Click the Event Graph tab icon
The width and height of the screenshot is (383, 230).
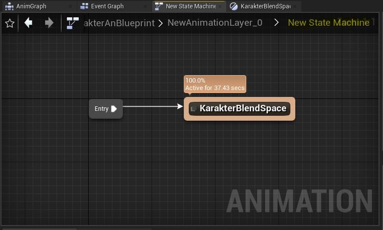[84, 6]
